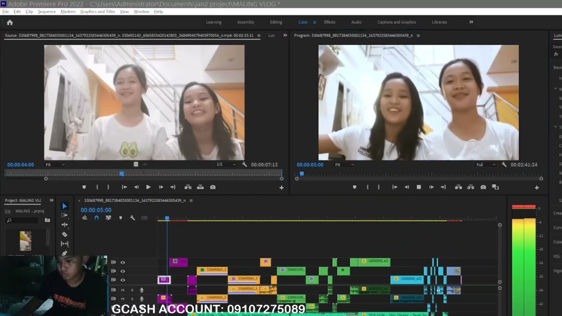Image resolution: width=562 pixels, height=316 pixels.
Task: Select the Slip tool
Action: pyautogui.click(x=65, y=244)
